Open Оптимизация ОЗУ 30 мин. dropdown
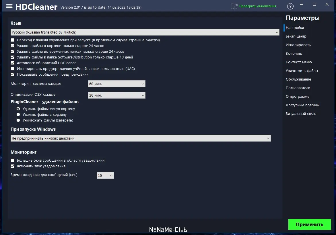 [116, 95]
